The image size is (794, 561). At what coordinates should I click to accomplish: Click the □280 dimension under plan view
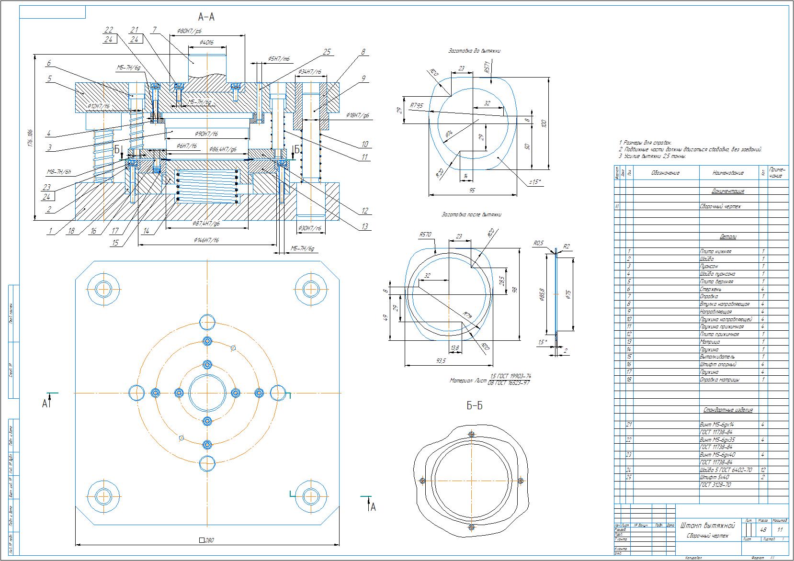[206, 540]
